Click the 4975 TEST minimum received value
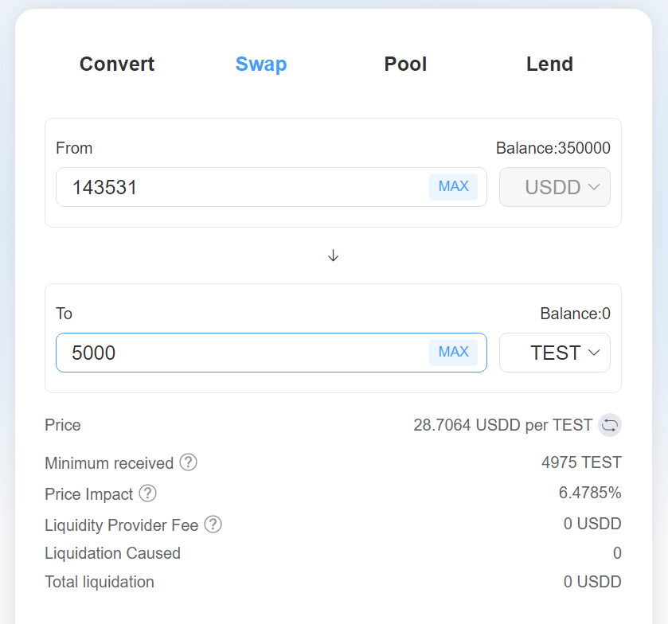 pos(581,462)
